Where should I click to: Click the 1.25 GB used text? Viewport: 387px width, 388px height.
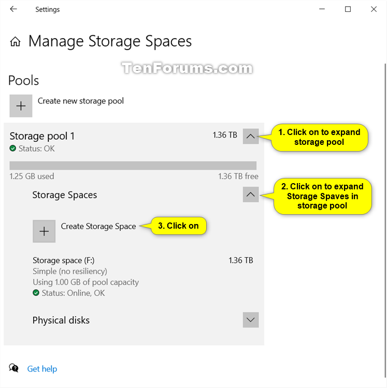[x=32, y=176]
